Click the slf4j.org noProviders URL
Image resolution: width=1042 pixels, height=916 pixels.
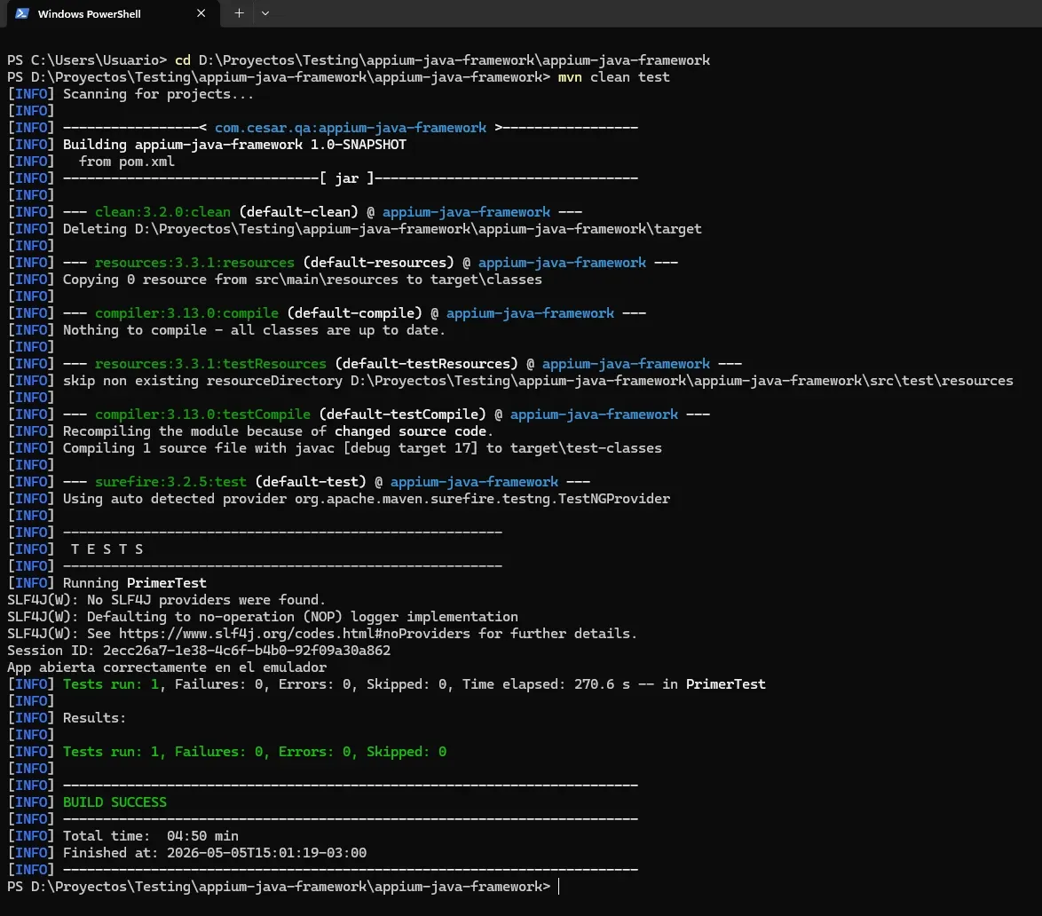[x=295, y=634]
